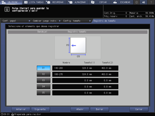Click the Añadir button
Viewport: 155px width, 116px height.
[x=80, y=109]
